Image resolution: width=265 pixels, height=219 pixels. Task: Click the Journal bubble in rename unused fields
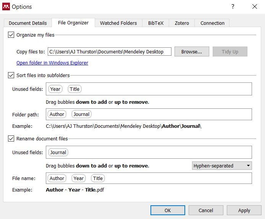coord(58,153)
